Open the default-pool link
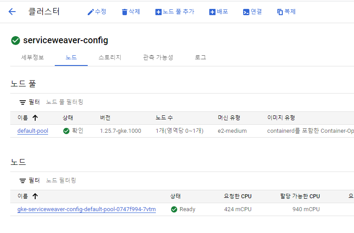This screenshot has width=354, height=233. pos(33,131)
